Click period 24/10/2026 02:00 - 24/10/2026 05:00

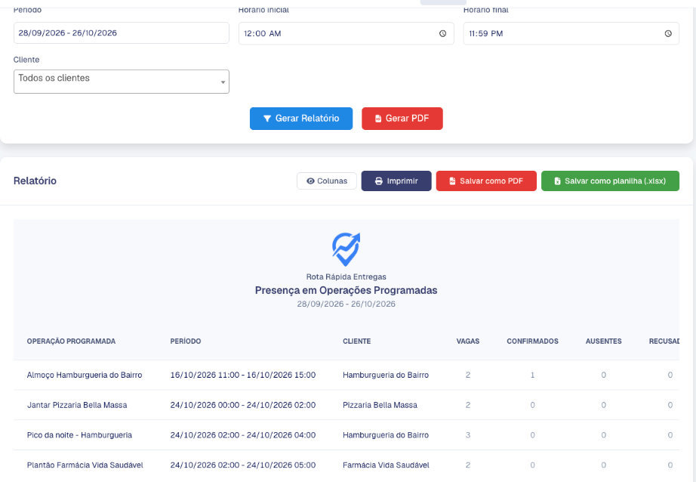[243, 465]
